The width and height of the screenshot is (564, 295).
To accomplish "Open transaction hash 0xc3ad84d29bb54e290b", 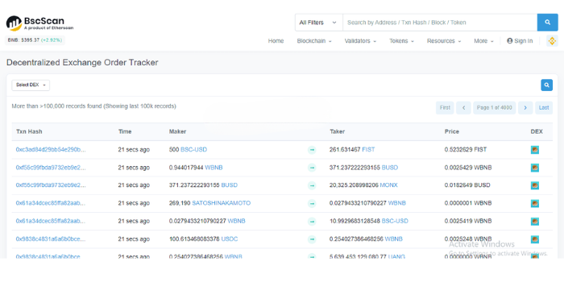I will [51, 149].
